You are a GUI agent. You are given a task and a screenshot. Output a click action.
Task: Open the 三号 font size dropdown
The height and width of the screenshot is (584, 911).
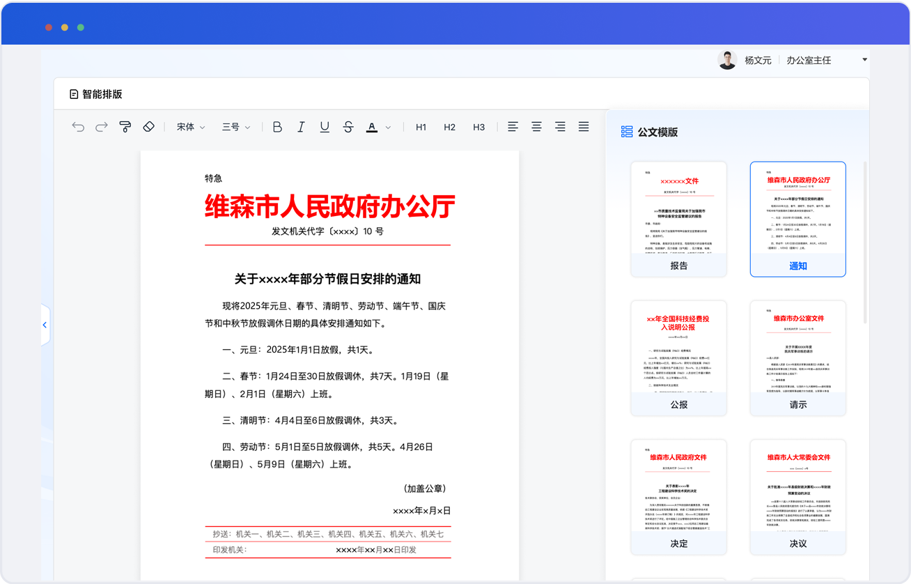236,127
